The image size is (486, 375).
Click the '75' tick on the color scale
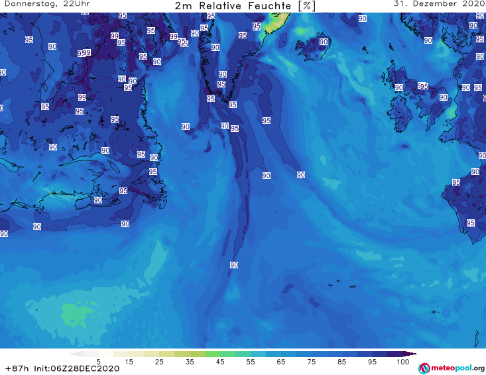311,362
